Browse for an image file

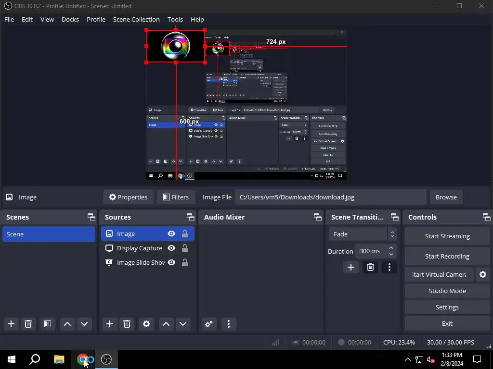click(446, 197)
